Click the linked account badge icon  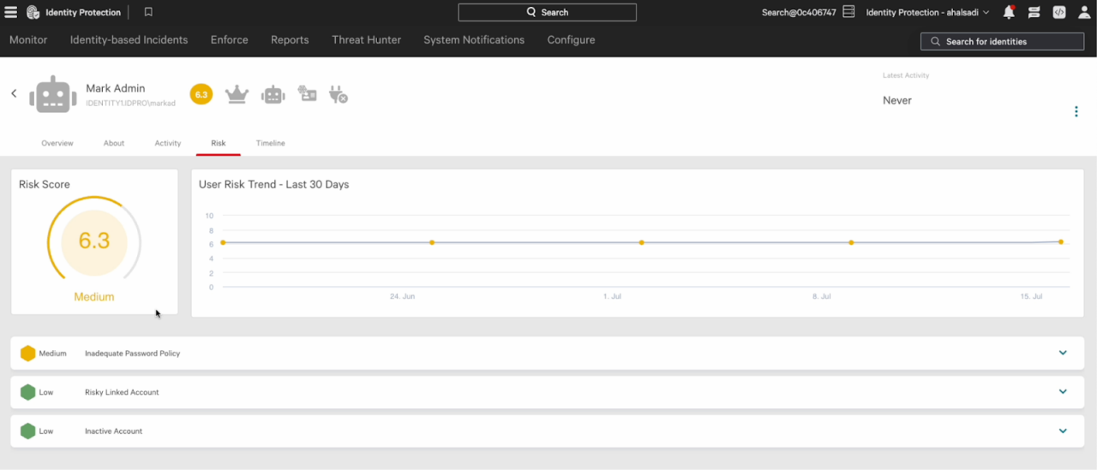[307, 94]
